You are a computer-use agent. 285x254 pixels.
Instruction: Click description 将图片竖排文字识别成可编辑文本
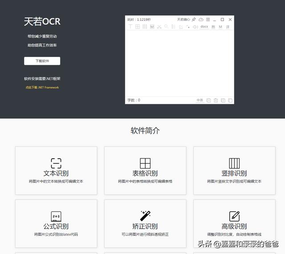pyautogui.click(x=234, y=181)
